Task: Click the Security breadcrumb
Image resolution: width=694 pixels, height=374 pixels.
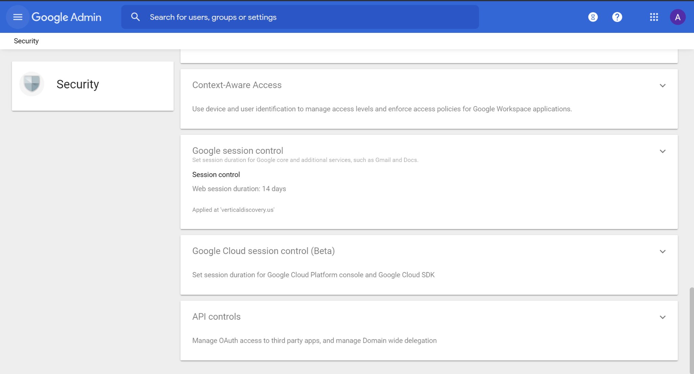Action: pos(26,41)
